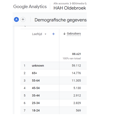Click the blue A segment avatar
Viewport: 114px width, 133px height.
point(16,19)
